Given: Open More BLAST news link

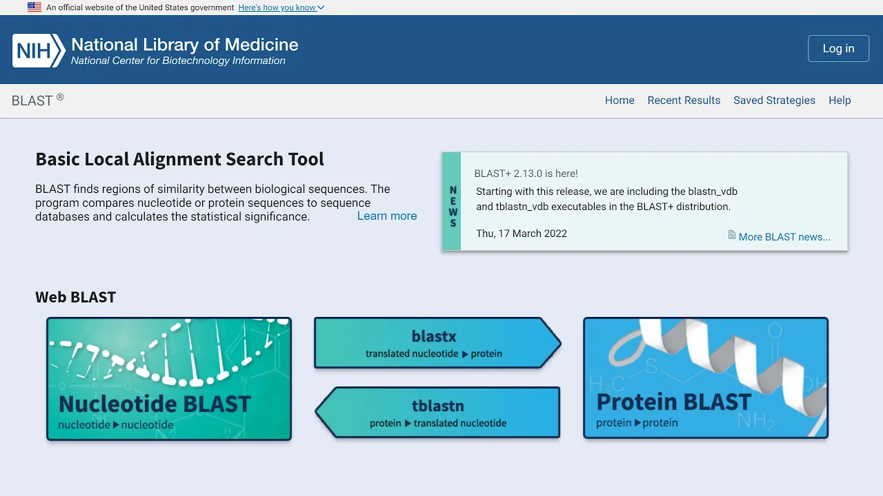Looking at the screenshot, I should (784, 237).
